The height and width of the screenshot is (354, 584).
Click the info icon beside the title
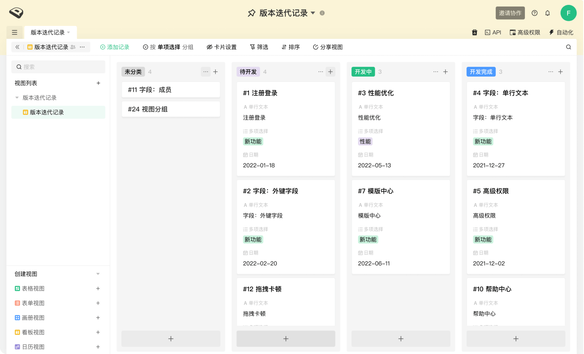tap(322, 13)
